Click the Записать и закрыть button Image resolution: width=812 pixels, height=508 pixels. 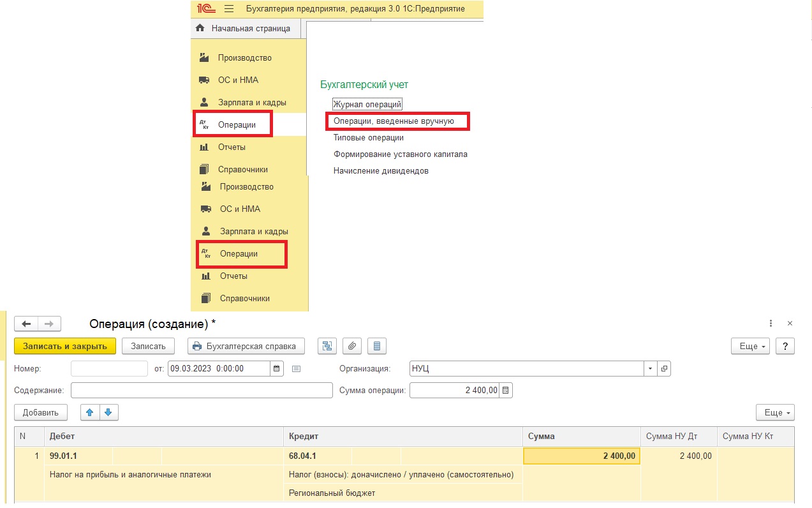pos(65,346)
